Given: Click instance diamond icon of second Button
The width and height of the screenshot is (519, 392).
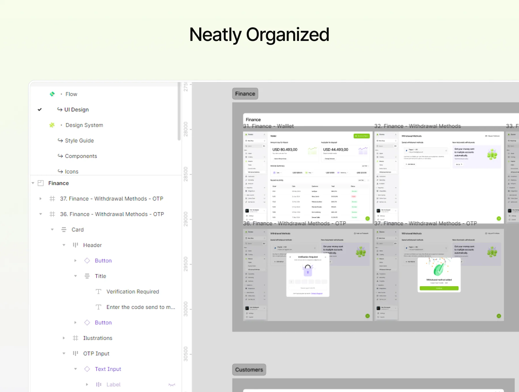Looking at the screenshot, I should tap(87, 323).
